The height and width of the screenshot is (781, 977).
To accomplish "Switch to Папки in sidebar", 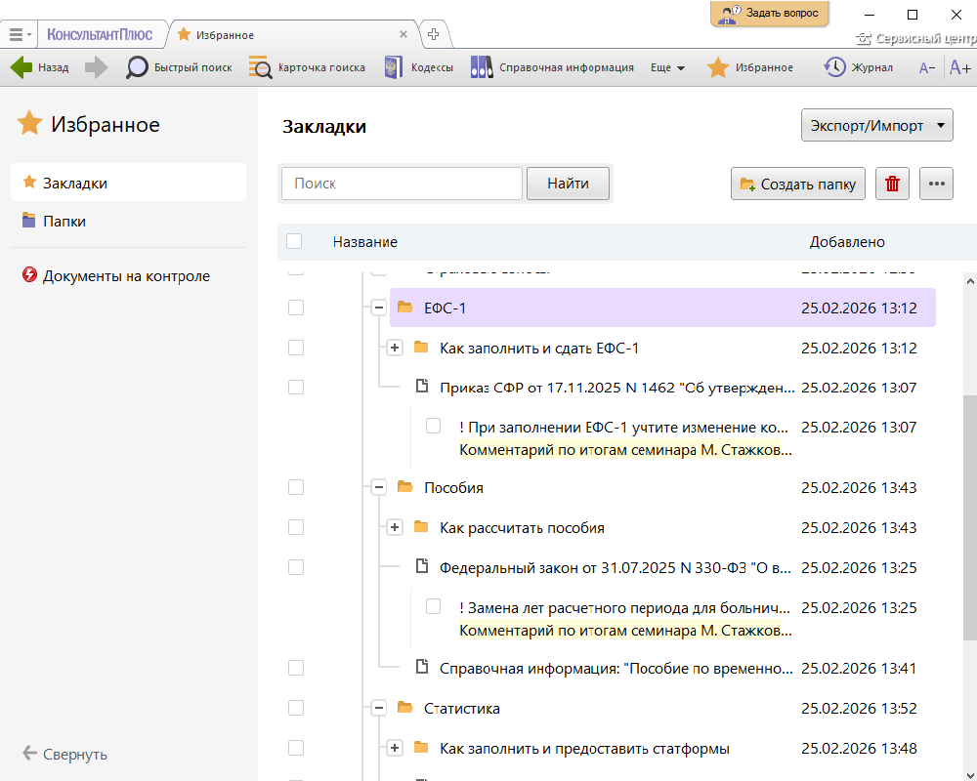I will coord(64,222).
